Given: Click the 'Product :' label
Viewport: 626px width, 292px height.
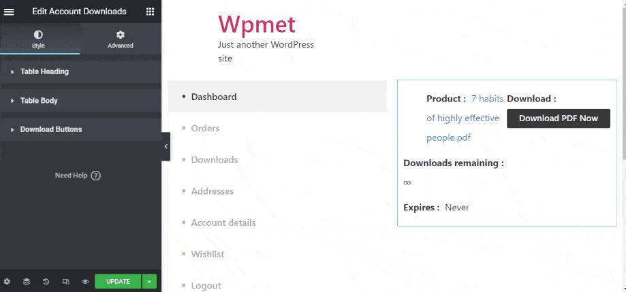Looking at the screenshot, I should [x=446, y=99].
